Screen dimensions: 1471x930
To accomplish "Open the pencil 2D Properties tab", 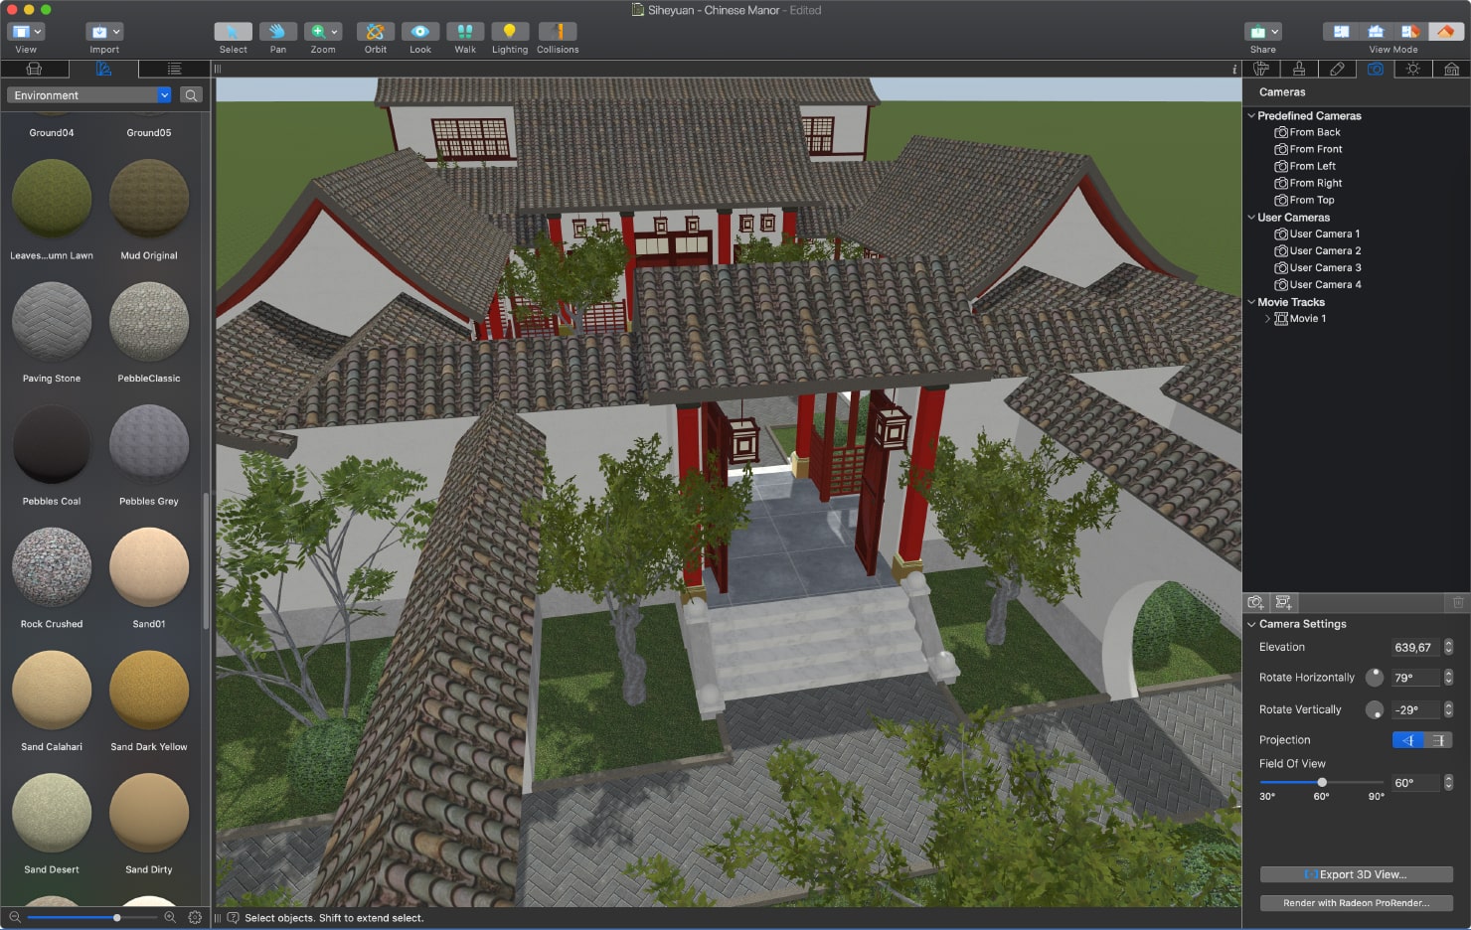I will pos(1337,69).
